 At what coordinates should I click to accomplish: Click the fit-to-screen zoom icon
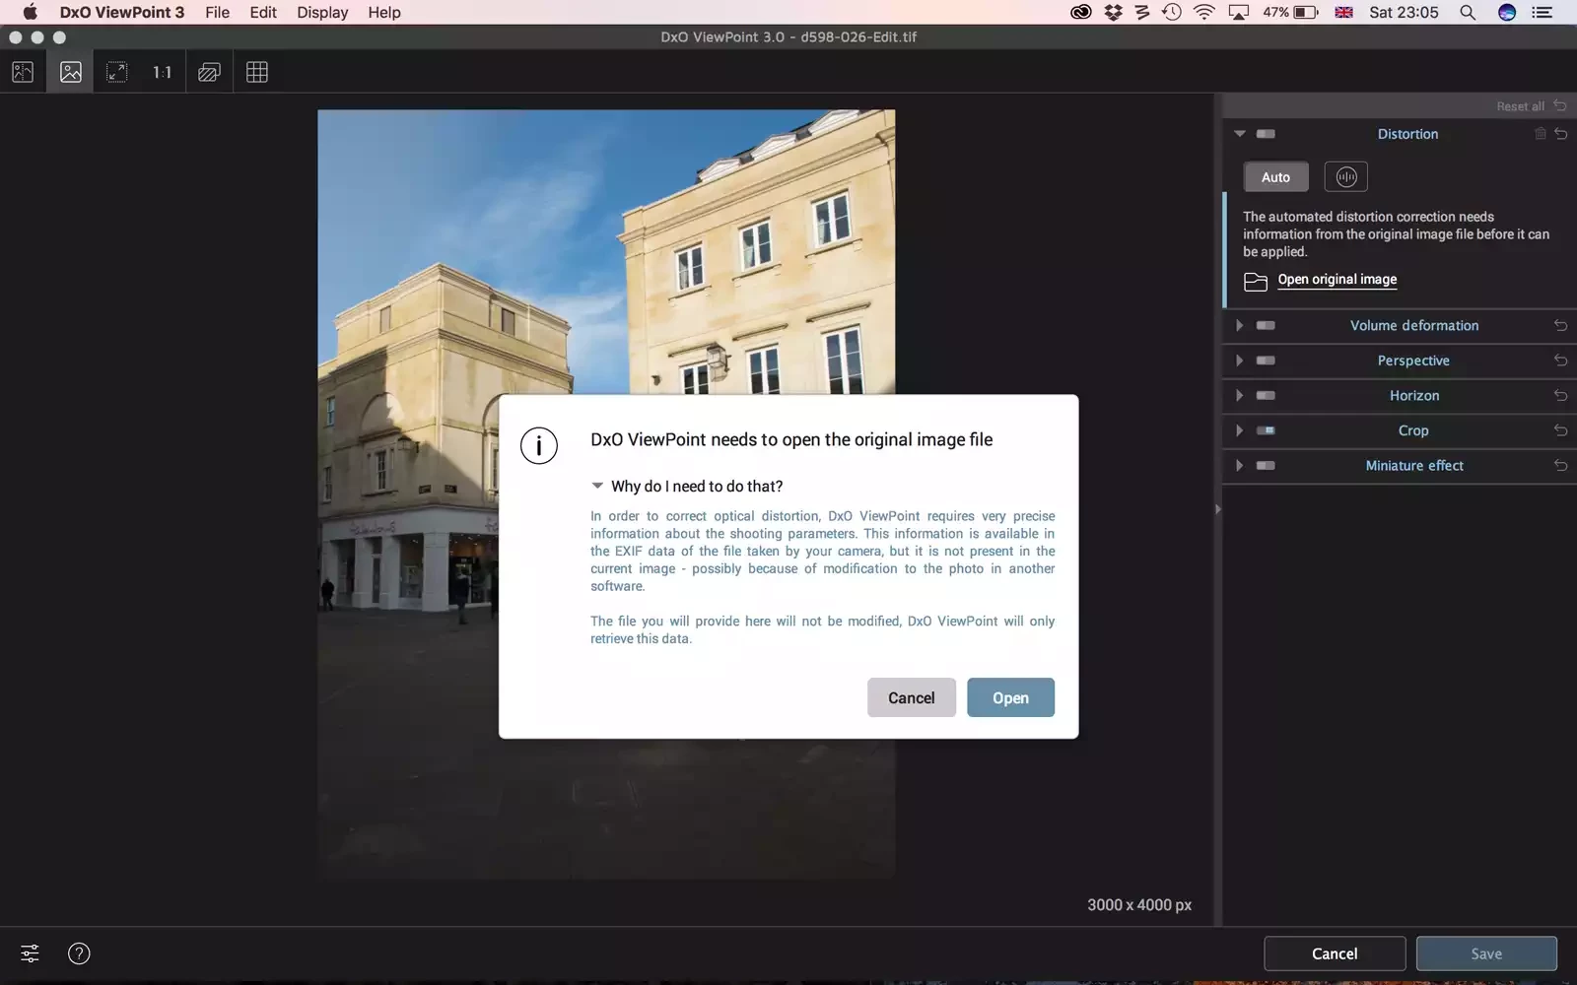[x=116, y=72]
